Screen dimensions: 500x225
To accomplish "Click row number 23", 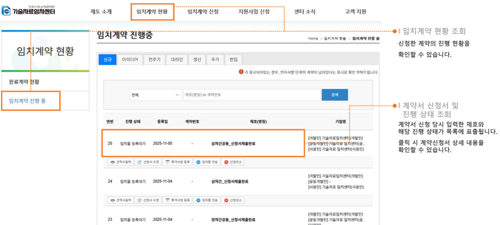I will point(110,220).
